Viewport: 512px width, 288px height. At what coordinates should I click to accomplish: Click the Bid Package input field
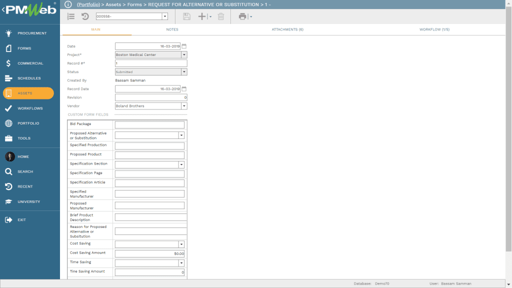[149, 124]
